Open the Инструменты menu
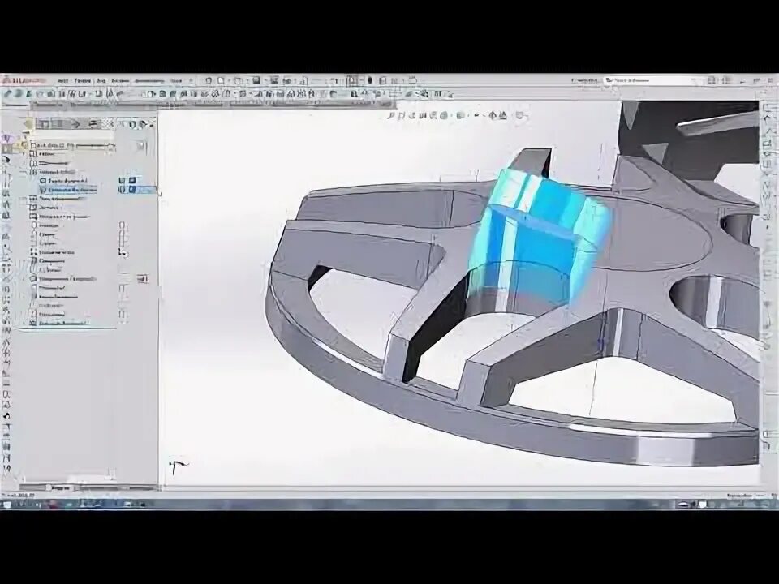This screenshot has width=779, height=584. click(148, 80)
